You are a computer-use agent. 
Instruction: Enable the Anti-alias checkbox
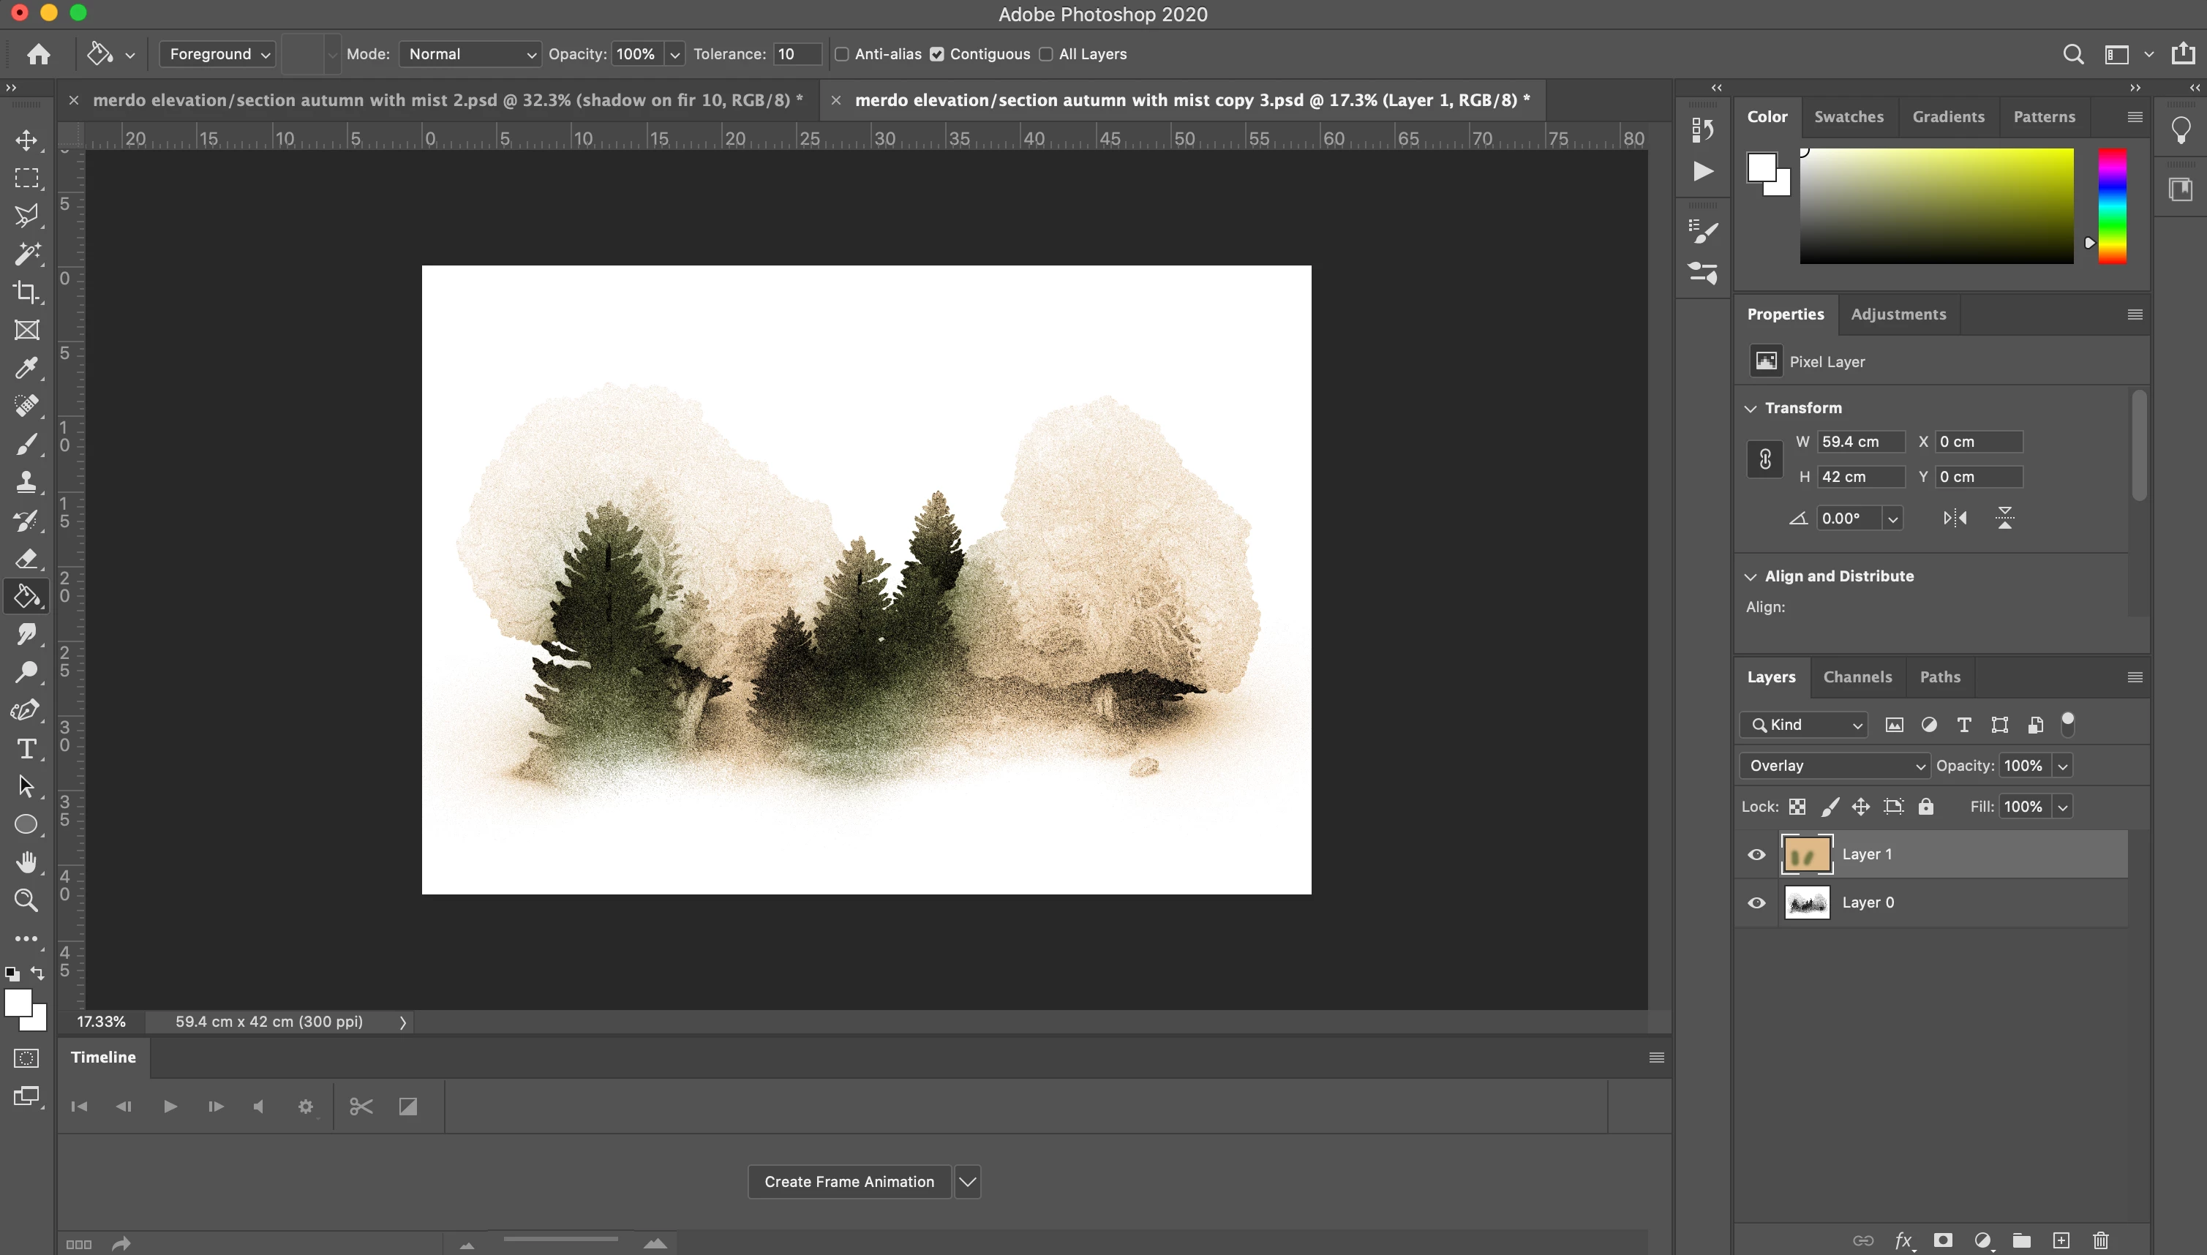842,54
